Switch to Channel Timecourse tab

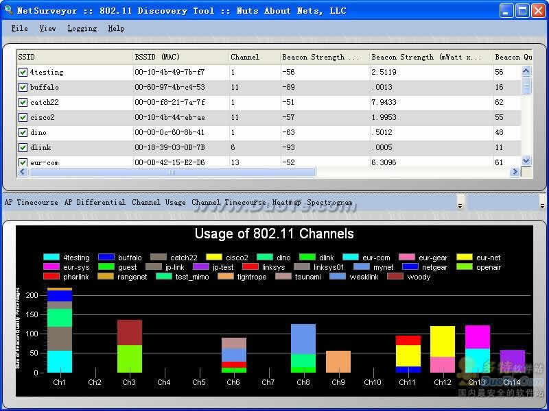pyautogui.click(x=229, y=202)
